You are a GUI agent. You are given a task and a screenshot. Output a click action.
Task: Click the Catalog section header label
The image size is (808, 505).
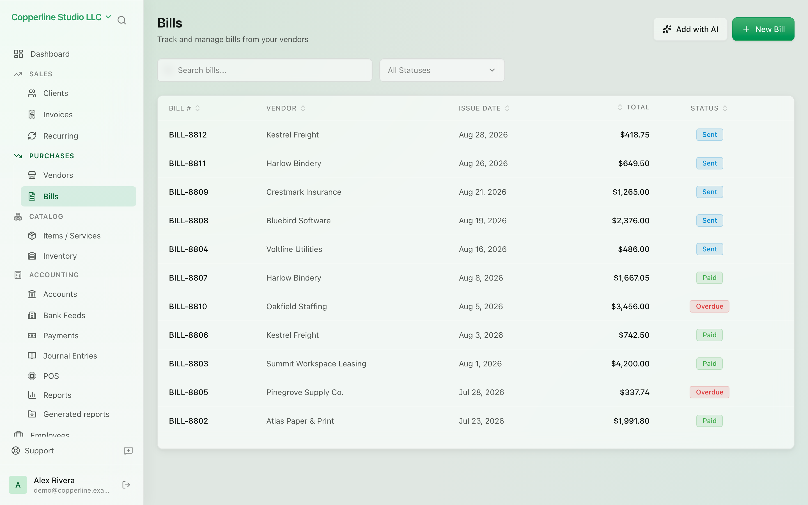pos(46,217)
